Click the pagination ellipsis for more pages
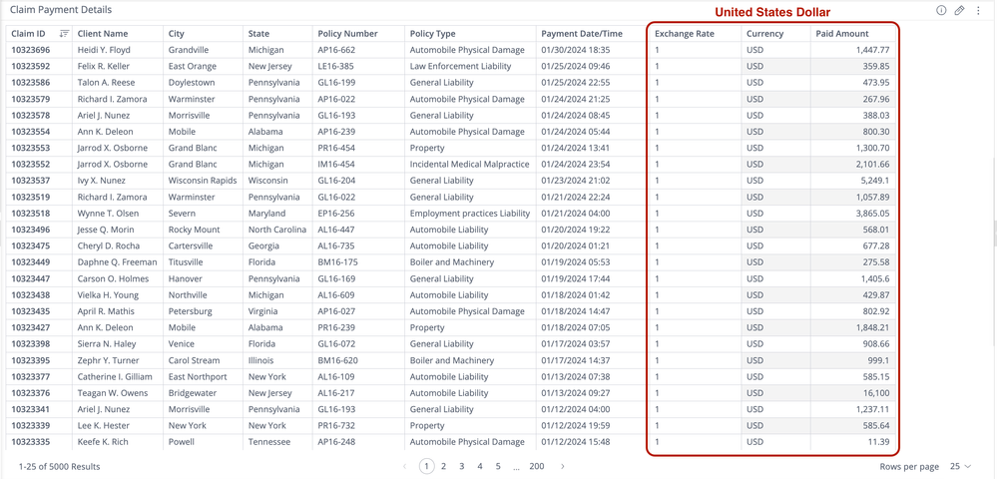The width and height of the screenshot is (997, 479). coord(516,466)
